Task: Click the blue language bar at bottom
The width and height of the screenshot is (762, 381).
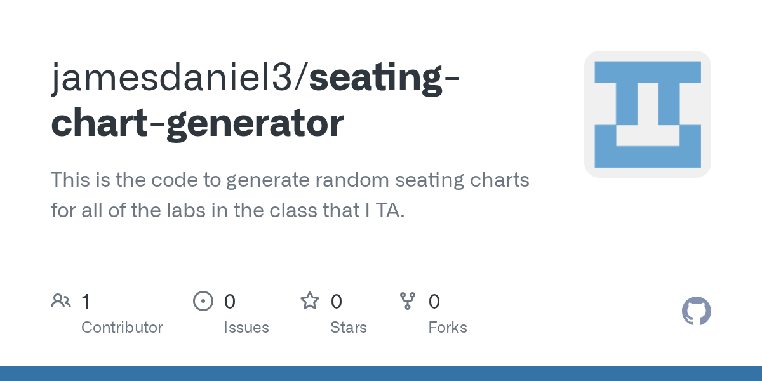Action: click(x=381, y=373)
